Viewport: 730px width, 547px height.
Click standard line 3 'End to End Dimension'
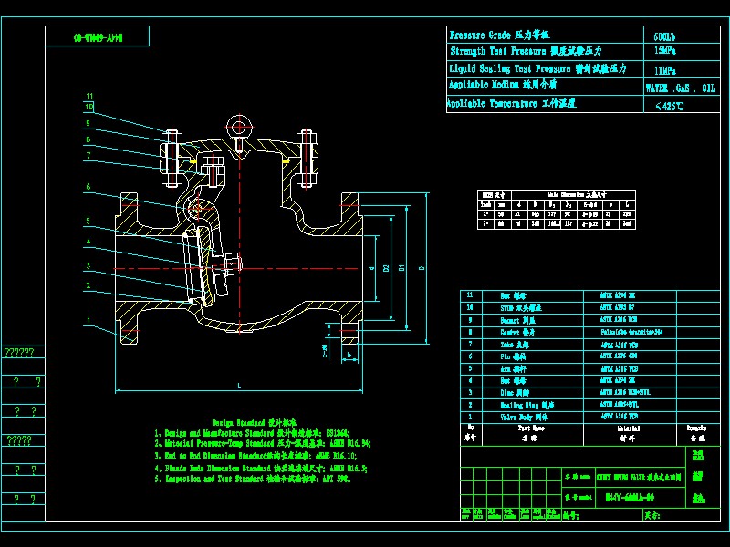click(x=256, y=456)
